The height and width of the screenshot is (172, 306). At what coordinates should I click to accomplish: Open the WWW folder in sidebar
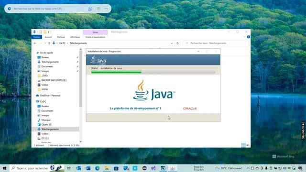point(44,89)
